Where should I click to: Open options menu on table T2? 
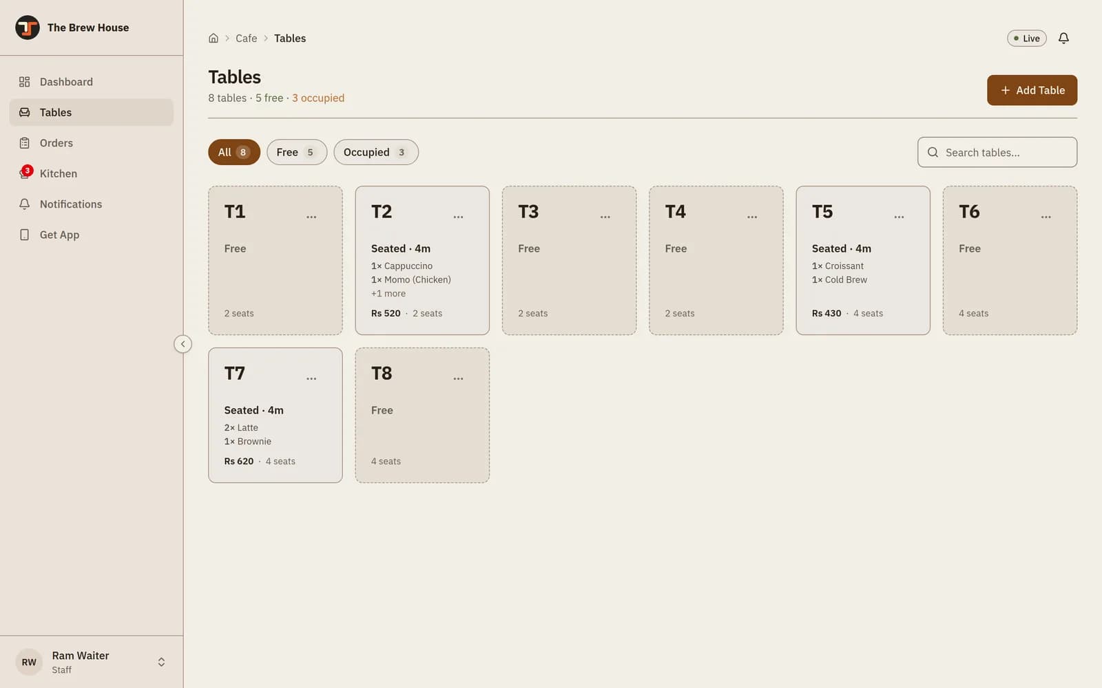click(x=458, y=217)
